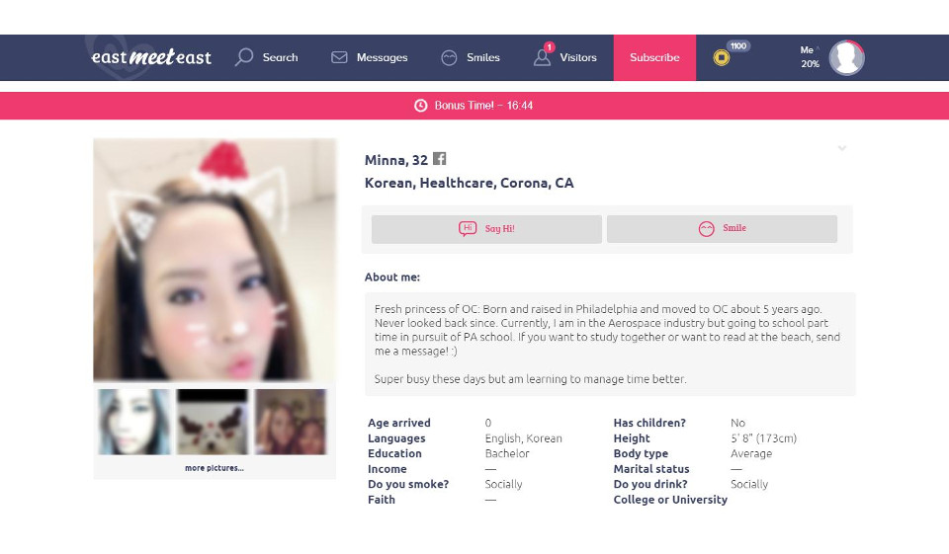Go to the Search menu item
The height and width of the screenshot is (554, 949).
[267, 57]
